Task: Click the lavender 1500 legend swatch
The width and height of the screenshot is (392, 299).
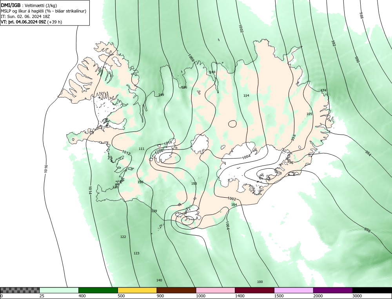Action: tap(294, 290)
